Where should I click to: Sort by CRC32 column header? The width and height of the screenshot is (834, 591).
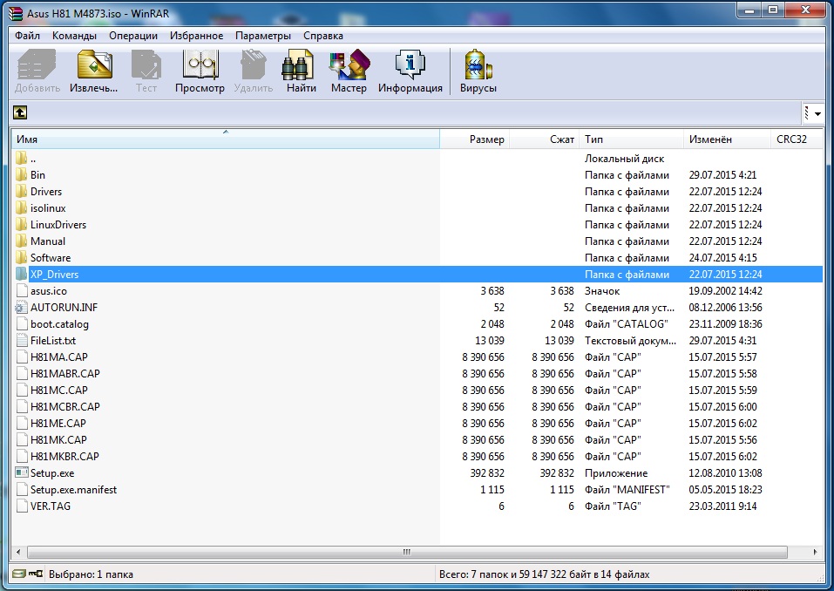click(x=797, y=139)
